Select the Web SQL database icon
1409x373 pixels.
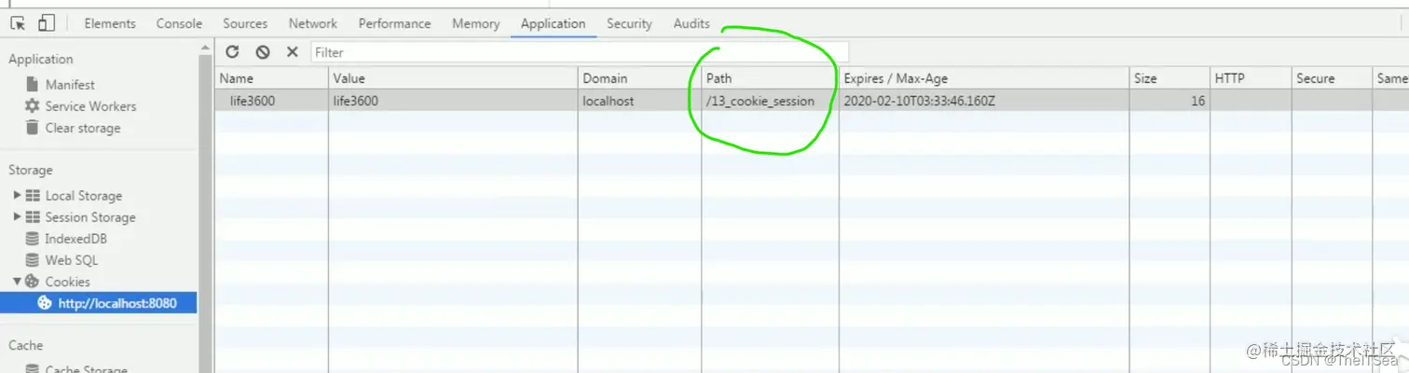[33, 260]
